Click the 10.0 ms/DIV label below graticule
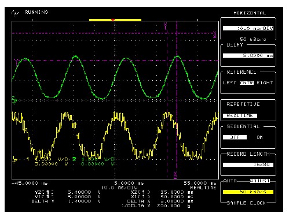This screenshot has height=217, width=289. (119, 188)
